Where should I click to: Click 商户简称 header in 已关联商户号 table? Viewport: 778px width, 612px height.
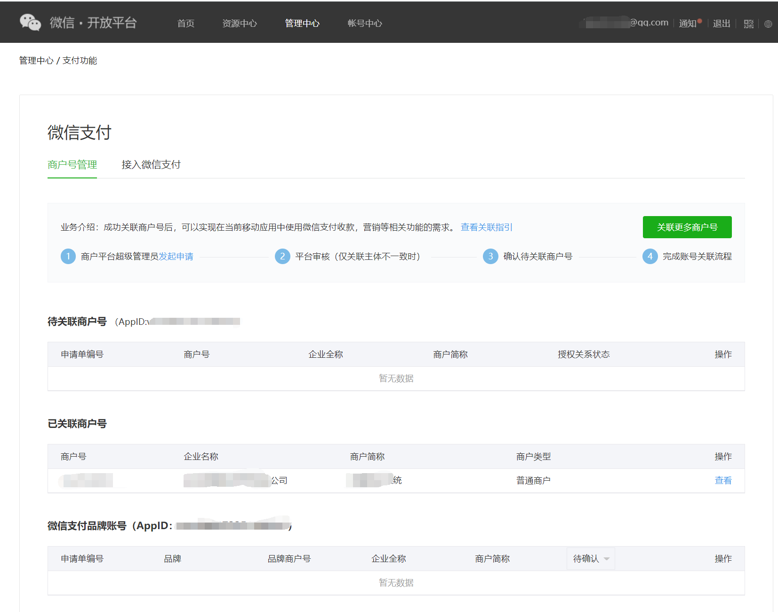click(367, 456)
